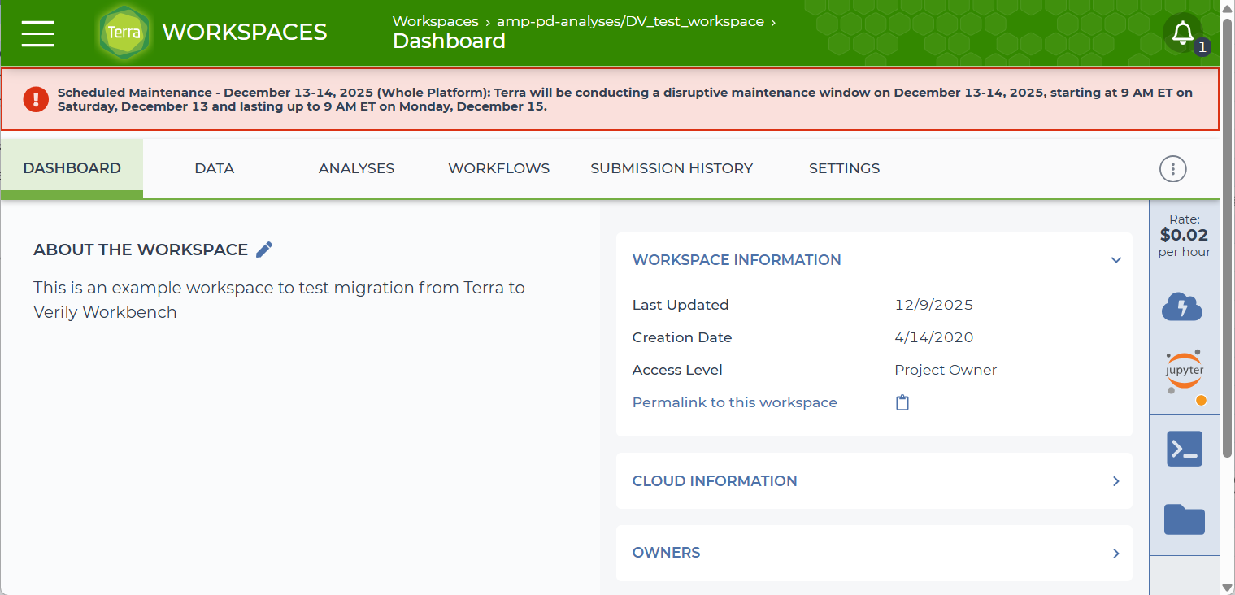Viewport: 1235px width, 595px height.
Task: Open the hamburger navigation menu
Action: (37, 33)
